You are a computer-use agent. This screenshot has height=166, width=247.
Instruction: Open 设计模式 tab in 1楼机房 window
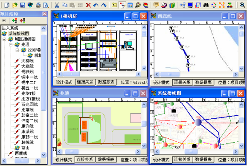pos(64,82)
